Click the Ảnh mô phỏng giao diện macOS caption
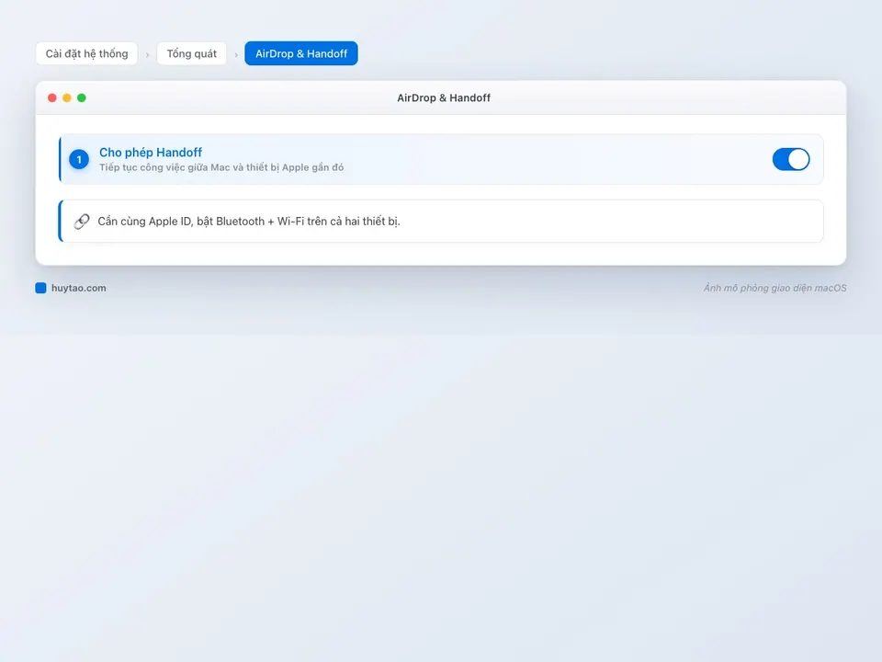 775,288
